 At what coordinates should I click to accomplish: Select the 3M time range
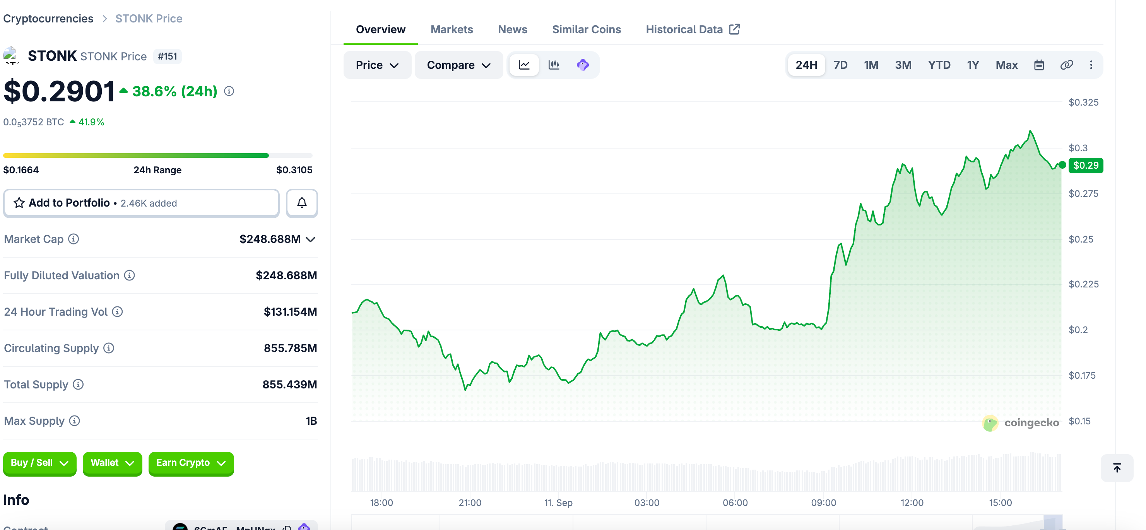pos(903,65)
